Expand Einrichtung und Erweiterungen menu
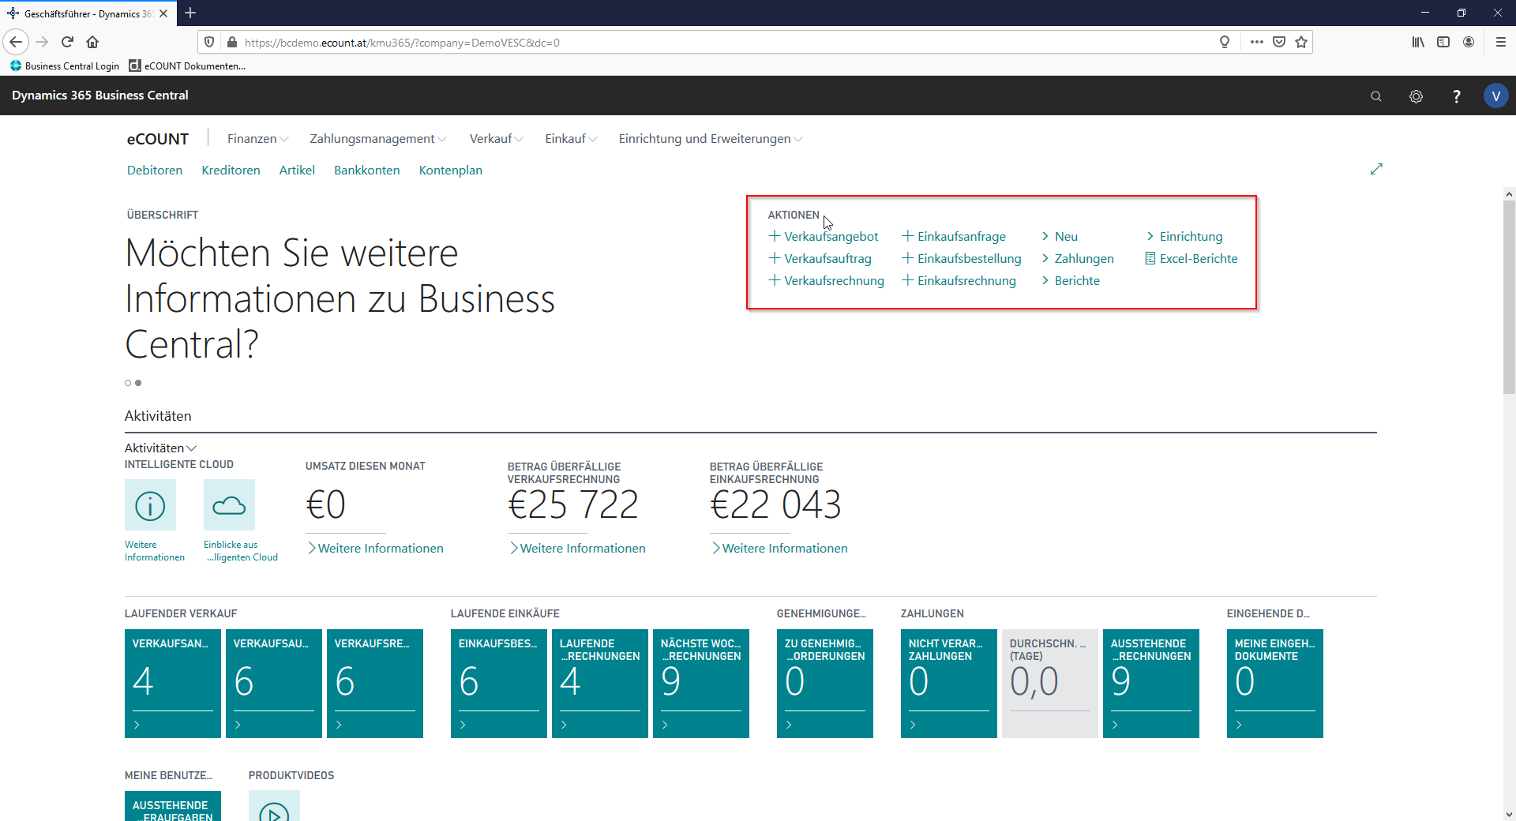1516x821 pixels. point(711,139)
